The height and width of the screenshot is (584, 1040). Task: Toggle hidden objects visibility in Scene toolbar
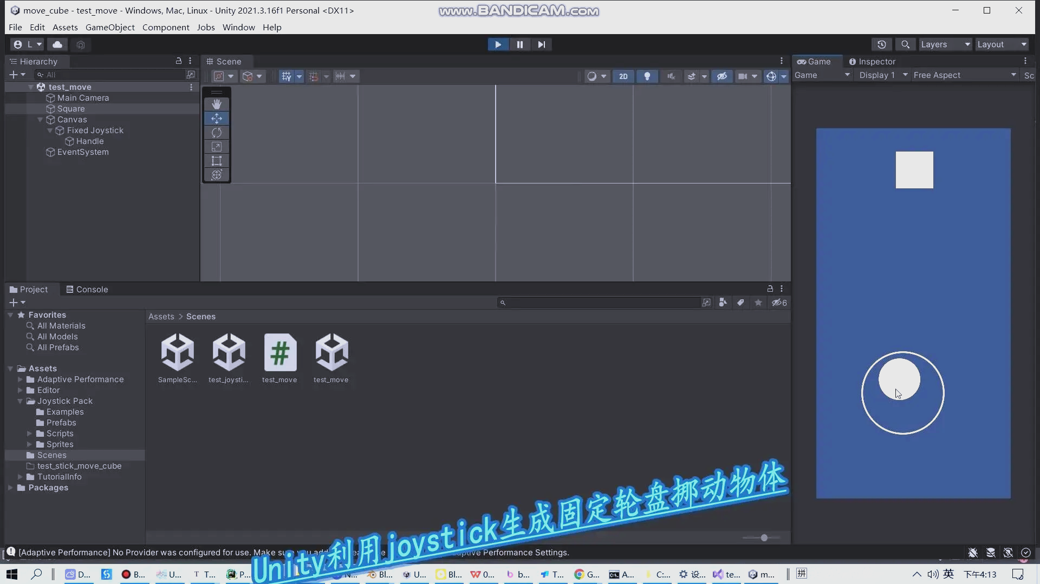(721, 76)
